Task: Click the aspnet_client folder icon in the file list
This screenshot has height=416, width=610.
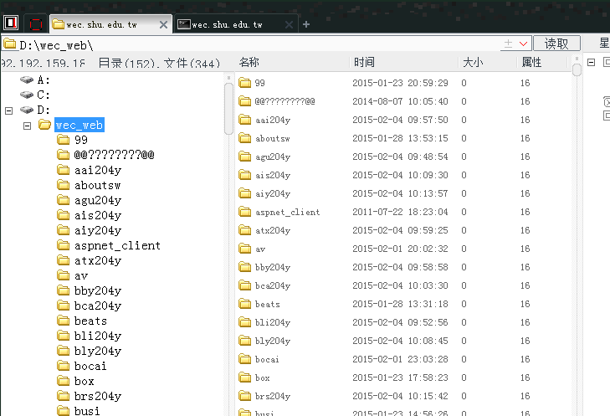Action: tap(244, 212)
